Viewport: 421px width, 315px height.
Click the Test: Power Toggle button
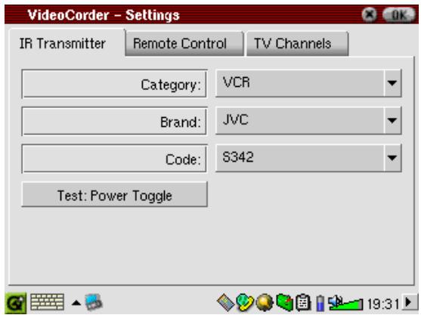tap(115, 195)
